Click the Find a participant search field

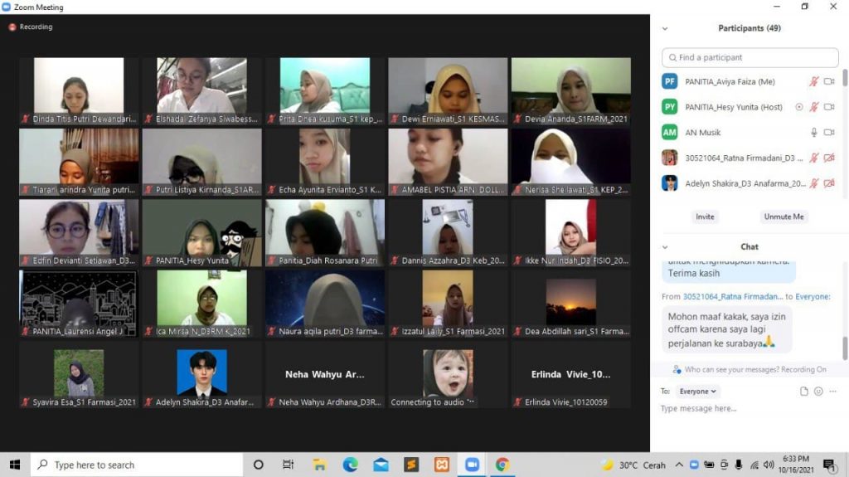coord(750,57)
